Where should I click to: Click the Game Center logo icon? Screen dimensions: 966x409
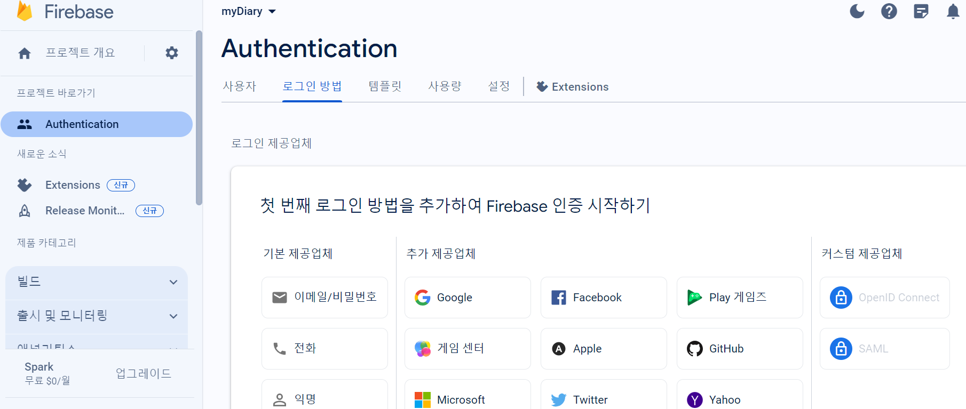click(x=423, y=349)
